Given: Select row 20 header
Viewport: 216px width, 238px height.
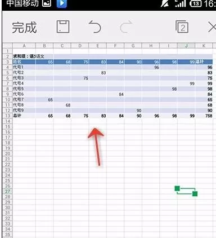Looking at the screenshot, I should [7, 153].
